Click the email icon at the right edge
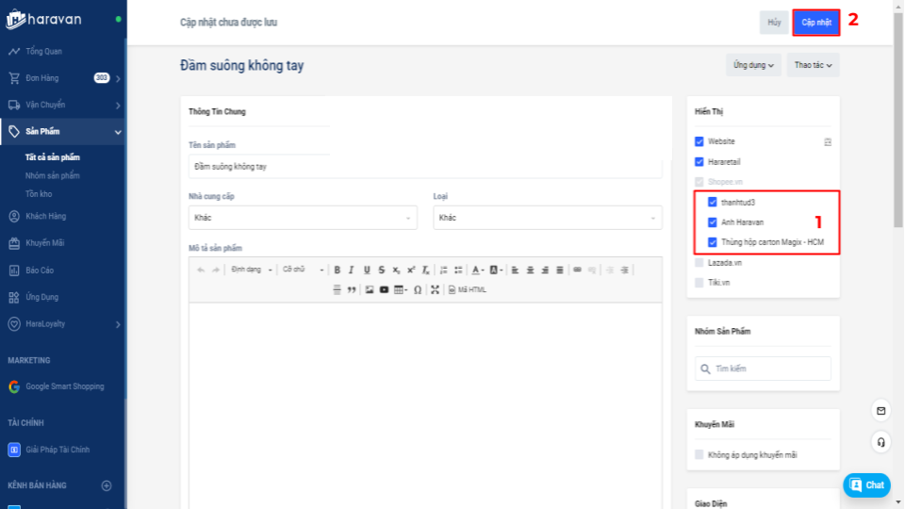Image resolution: width=905 pixels, height=509 pixels. pyautogui.click(x=880, y=411)
